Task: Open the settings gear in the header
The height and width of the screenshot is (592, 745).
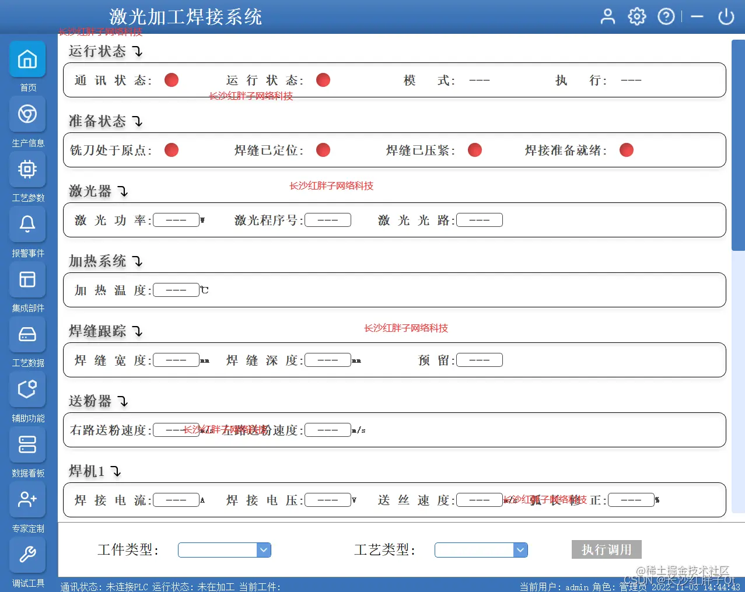Action: [636, 16]
